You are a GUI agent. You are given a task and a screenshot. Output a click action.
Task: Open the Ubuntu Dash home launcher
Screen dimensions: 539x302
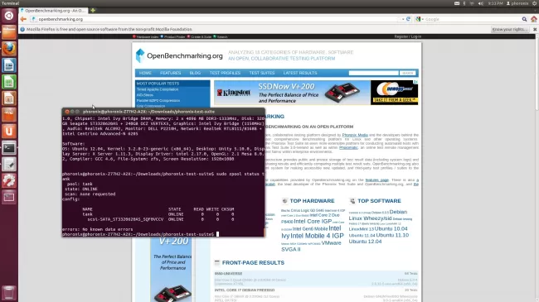(x=9, y=16)
